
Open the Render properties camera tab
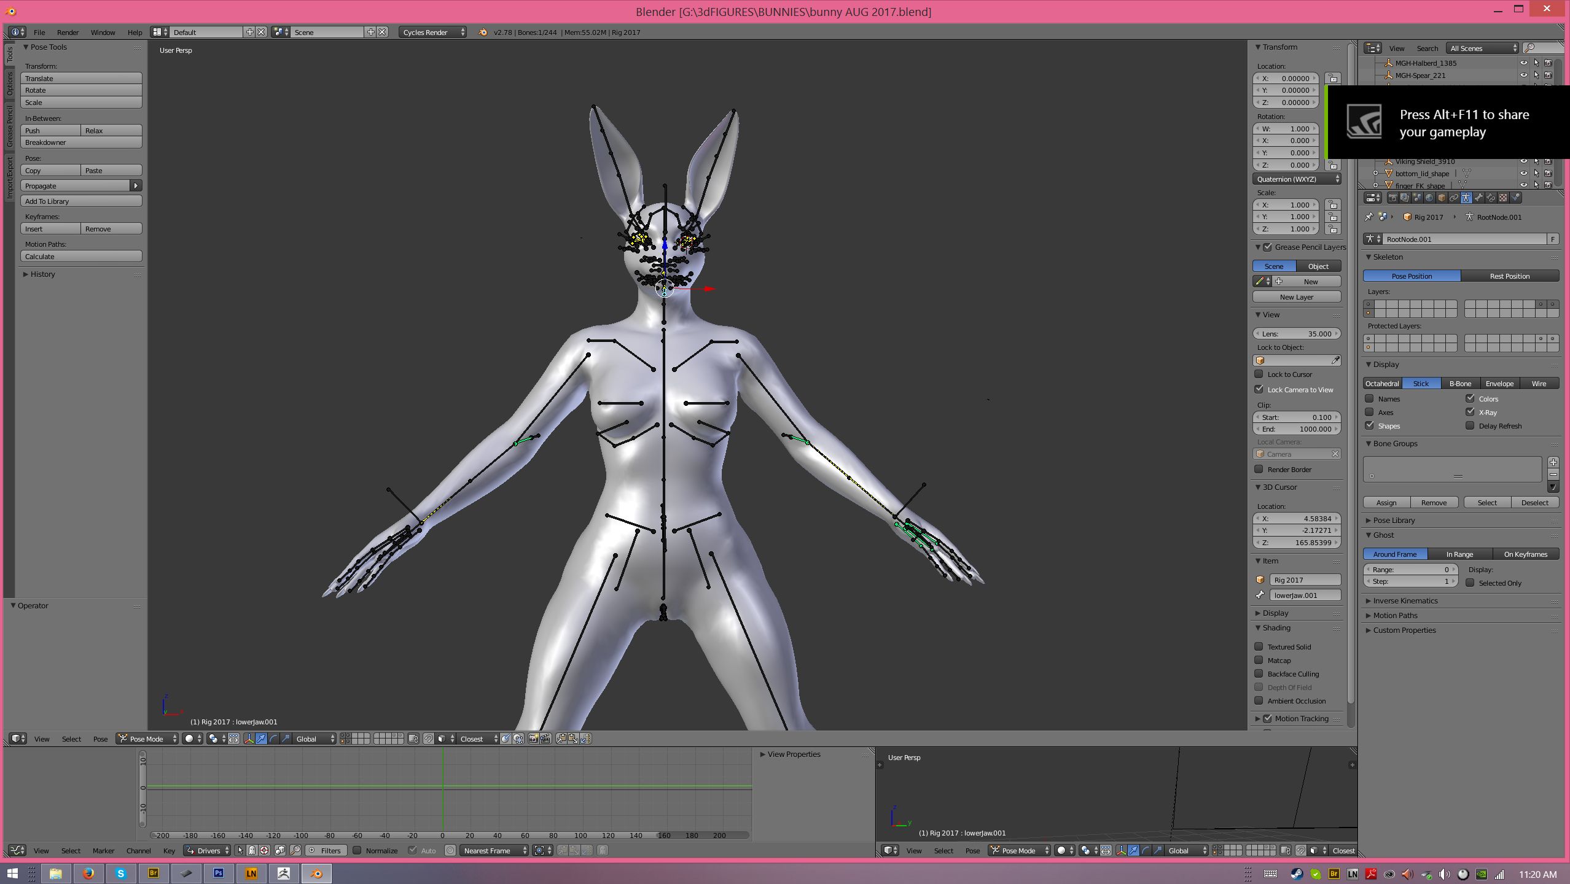coord(1393,198)
